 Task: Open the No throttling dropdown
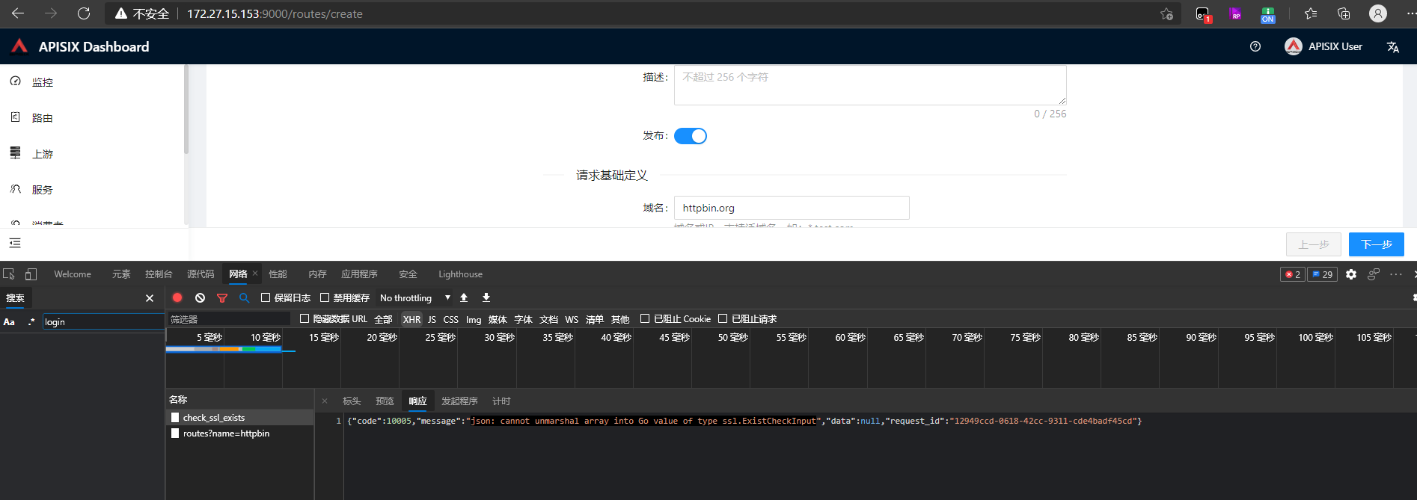pos(415,297)
